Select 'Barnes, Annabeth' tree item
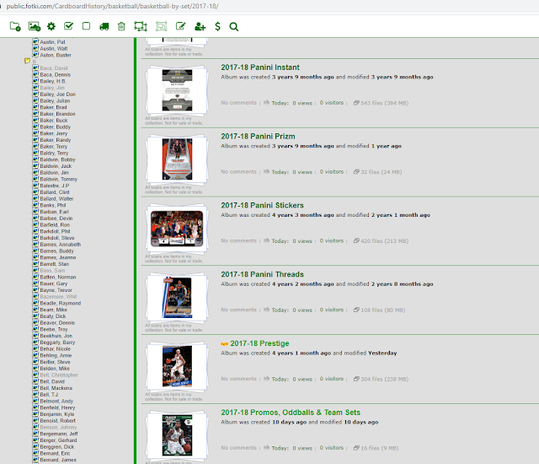 (x=60, y=245)
